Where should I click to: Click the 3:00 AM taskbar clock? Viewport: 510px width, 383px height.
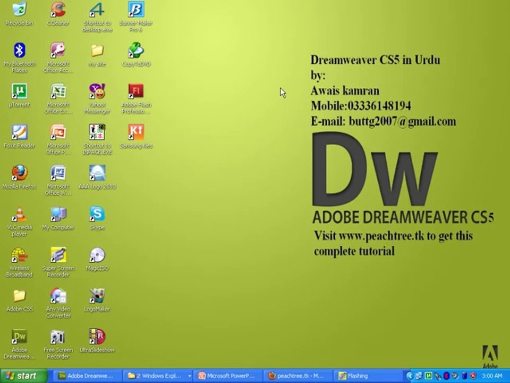492,376
